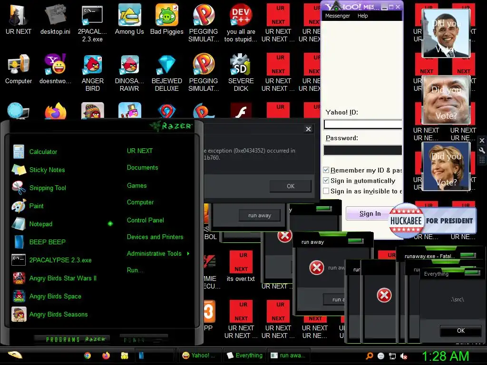
Task: Click the Paint palette icon
Action: [x=19, y=206]
